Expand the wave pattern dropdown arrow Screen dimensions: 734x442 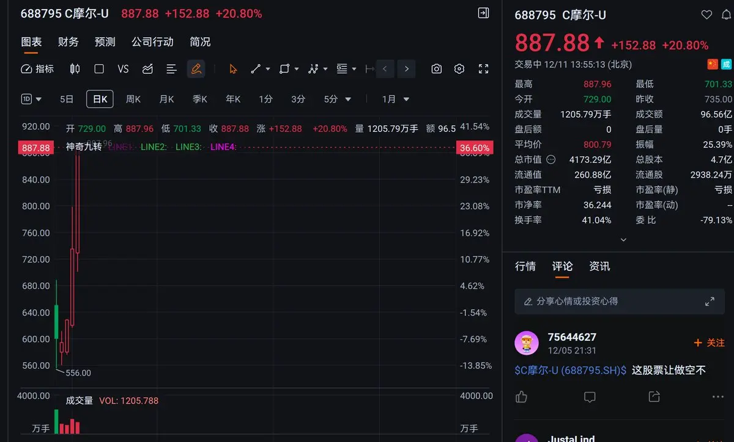(325, 69)
